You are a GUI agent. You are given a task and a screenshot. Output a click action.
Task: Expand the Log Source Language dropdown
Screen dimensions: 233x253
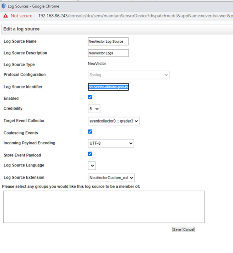pyautogui.click(x=92, y=165)
